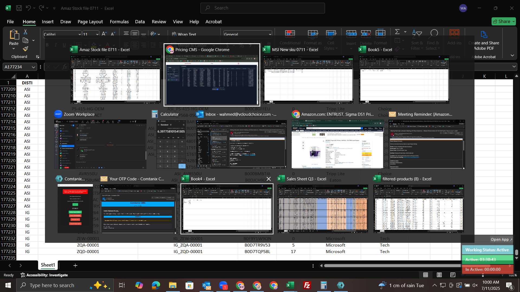Add a new sheet with plus icon

75,266
